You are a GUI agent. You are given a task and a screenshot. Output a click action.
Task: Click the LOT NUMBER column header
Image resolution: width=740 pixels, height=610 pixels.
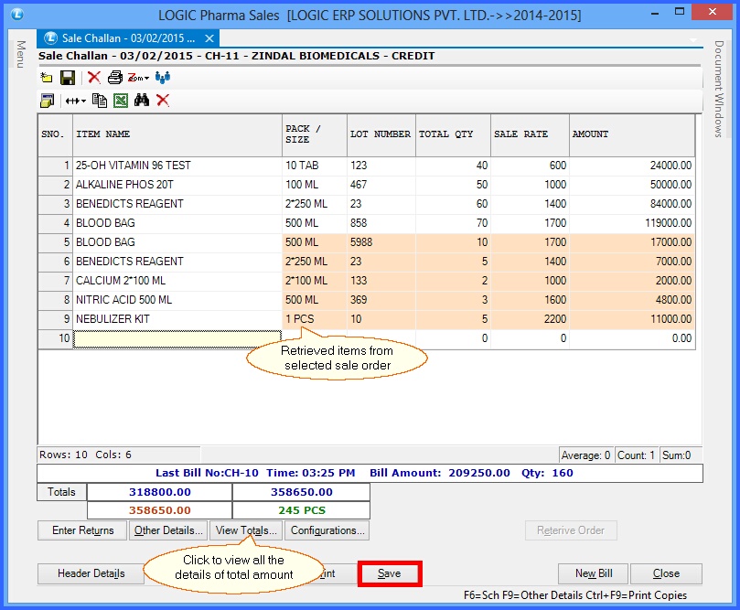[381, 134]
